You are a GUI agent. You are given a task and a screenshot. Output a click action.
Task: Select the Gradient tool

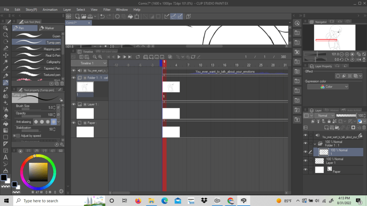[x=5, y=130]
